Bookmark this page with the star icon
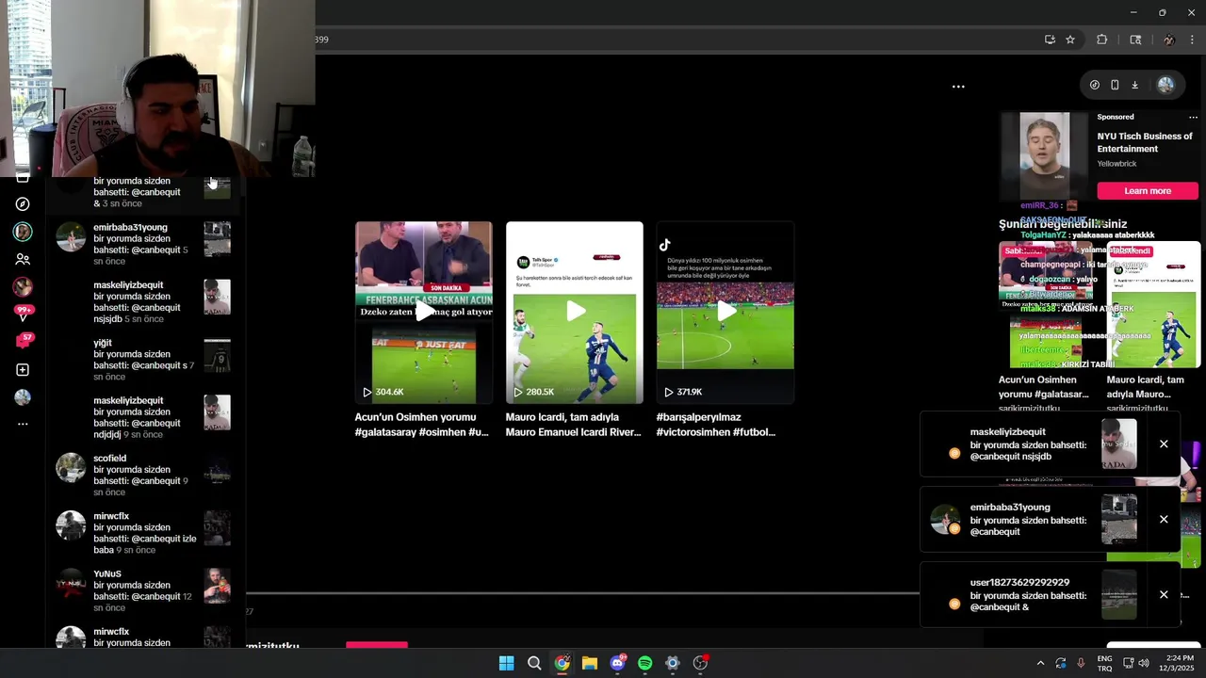The height and width of the screenshot is (678, 1206). point(1070,40)
